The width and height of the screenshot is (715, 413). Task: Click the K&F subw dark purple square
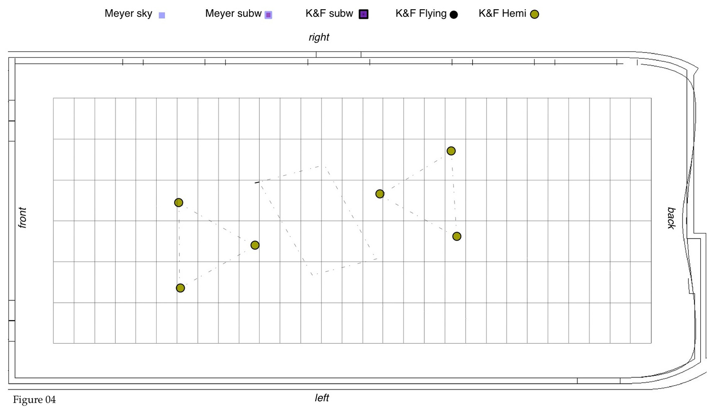pos(364,14)
